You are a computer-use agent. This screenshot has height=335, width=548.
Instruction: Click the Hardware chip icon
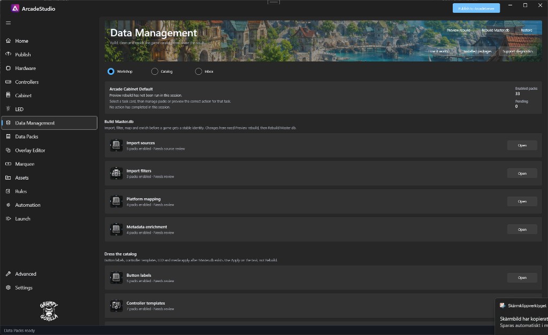click(x=9, y=68)
